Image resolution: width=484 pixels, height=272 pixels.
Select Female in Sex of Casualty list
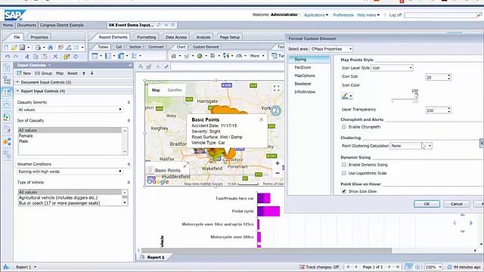point(26,136)
